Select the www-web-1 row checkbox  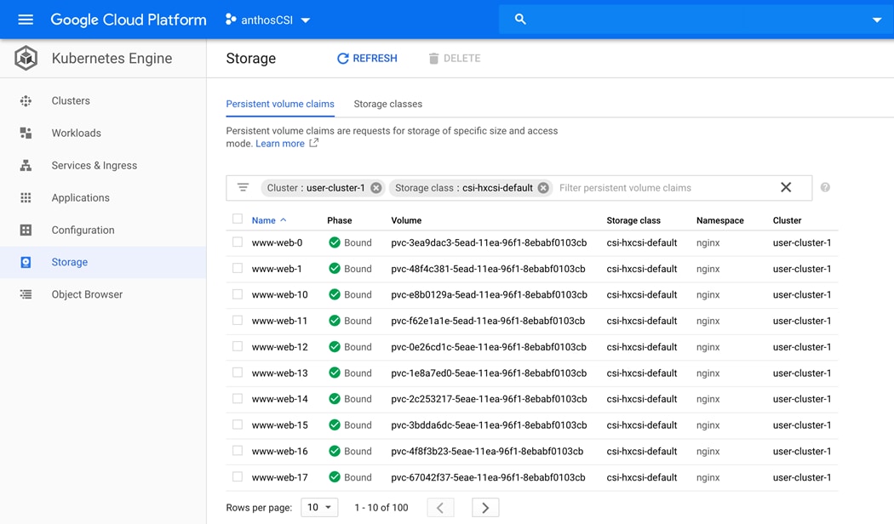(238, 268)
